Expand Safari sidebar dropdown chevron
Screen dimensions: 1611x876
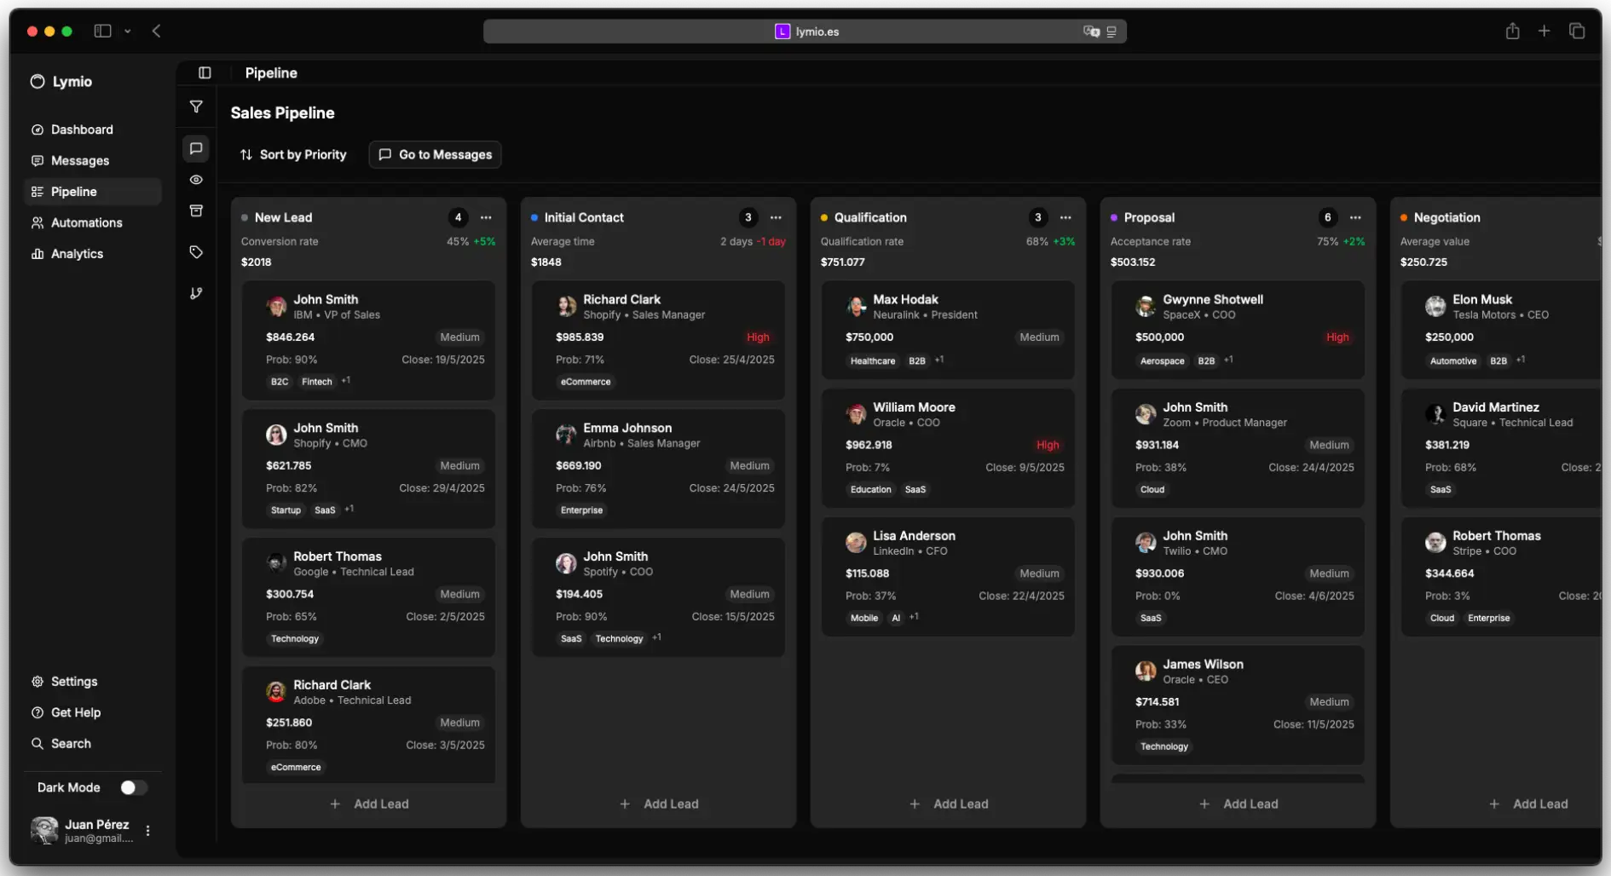[128, 32]
